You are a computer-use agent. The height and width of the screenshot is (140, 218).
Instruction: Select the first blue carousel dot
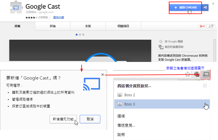pos(77,35)
